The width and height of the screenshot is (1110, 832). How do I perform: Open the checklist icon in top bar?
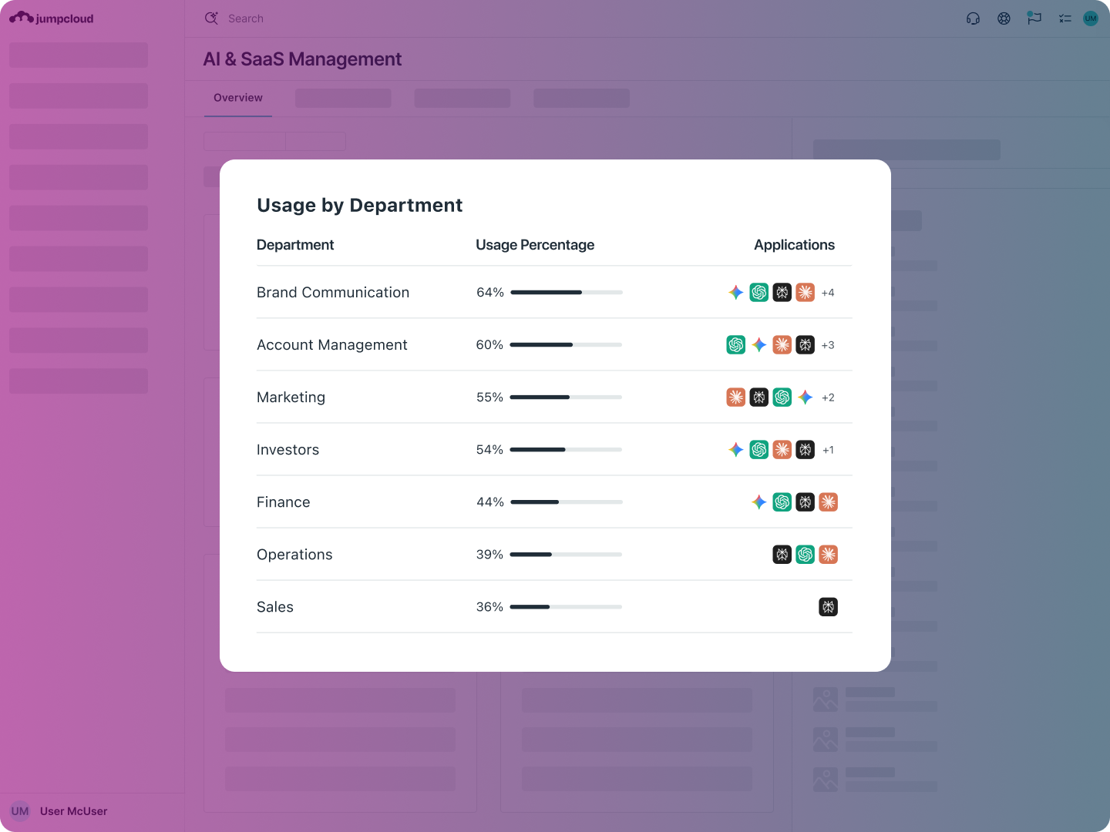(1065, 18)
